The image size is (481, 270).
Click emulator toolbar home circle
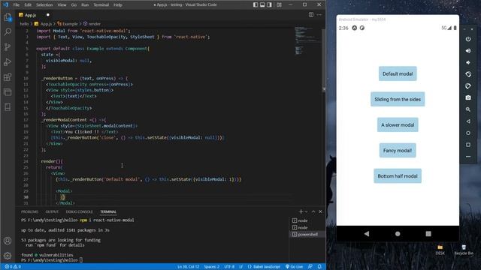(468, 133)
